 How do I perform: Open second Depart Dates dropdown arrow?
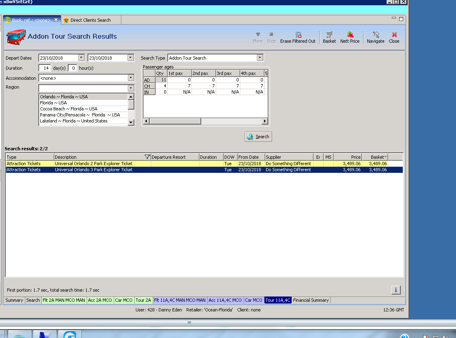pos(130,58)
